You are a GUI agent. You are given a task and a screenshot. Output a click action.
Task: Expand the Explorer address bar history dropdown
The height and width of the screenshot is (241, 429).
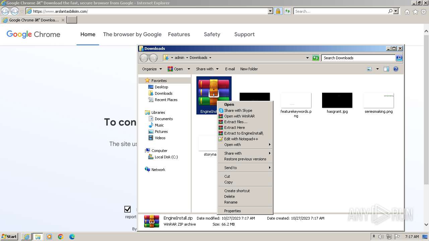point(307,58)
